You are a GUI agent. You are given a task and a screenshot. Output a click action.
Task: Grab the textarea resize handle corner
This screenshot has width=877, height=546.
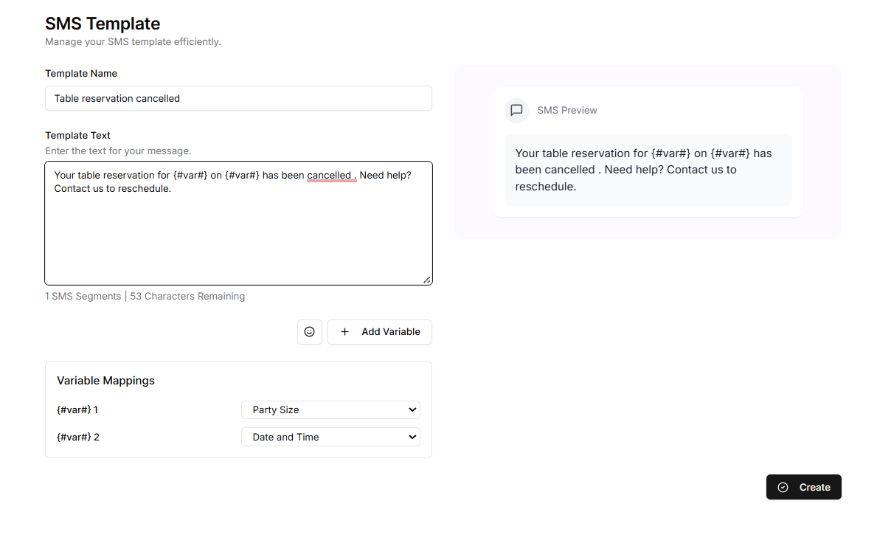[427, 280]
